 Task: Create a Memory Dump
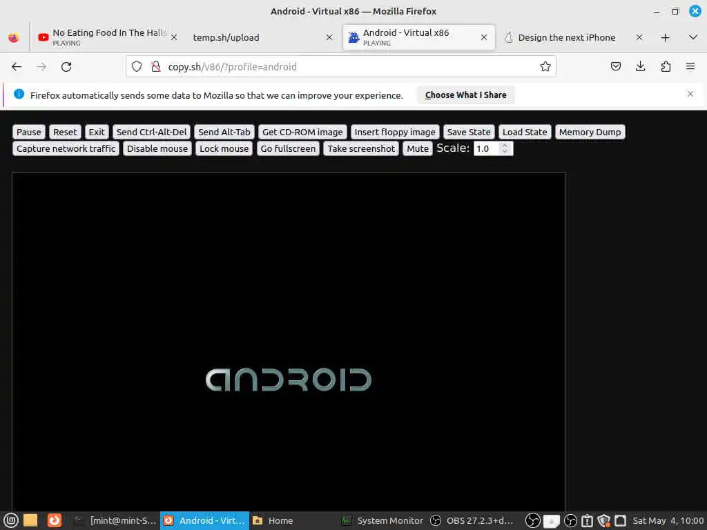click(590, 132)
